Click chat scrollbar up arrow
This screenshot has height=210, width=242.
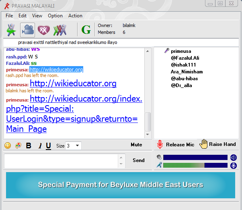(x=148, y=51)
